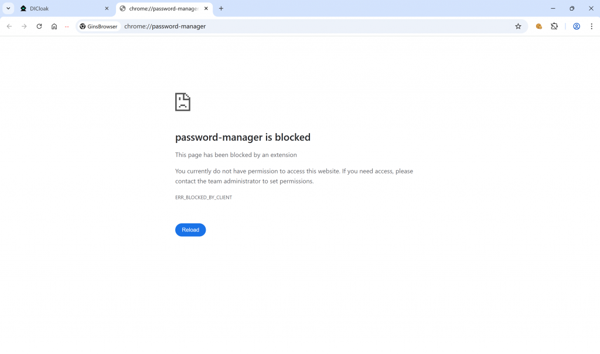Go to the home page icon
600x354 pixels.
pyautogui.click(x=54, y=26)
